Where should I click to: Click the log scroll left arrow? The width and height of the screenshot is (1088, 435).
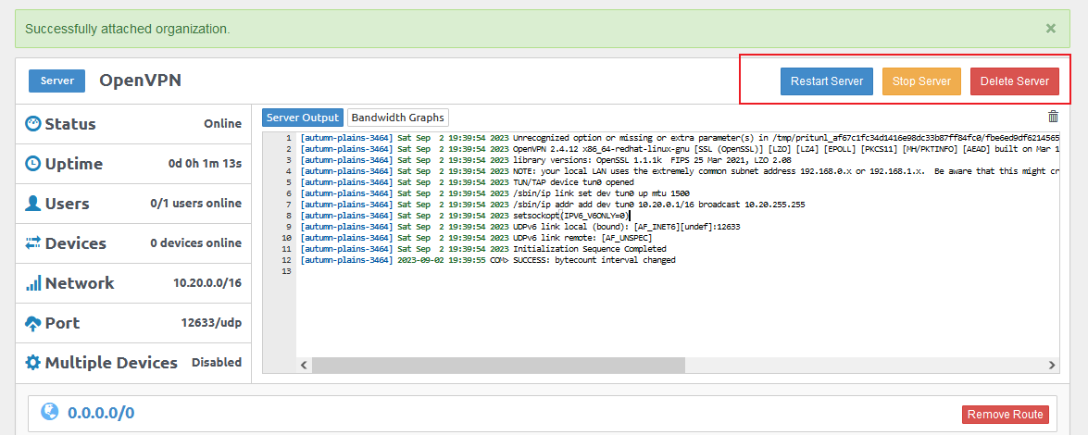[303, 365]
